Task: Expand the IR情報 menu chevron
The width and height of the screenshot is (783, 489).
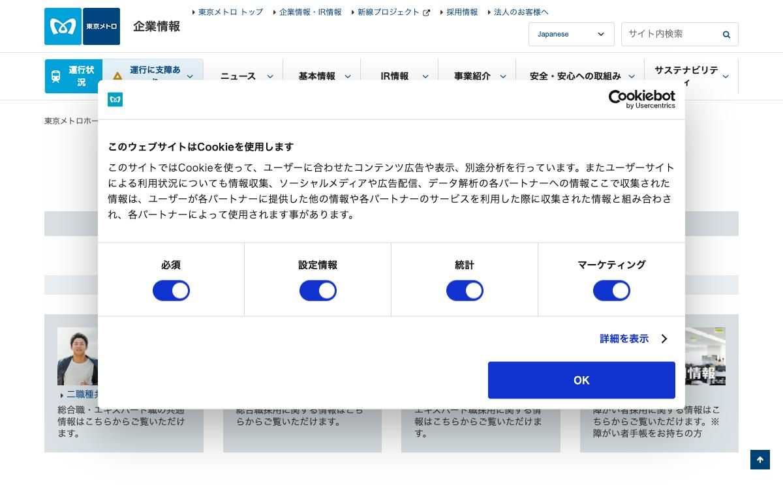Action: [x=425, y=76]
